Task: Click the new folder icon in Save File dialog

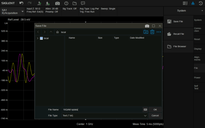Action: 146,32
